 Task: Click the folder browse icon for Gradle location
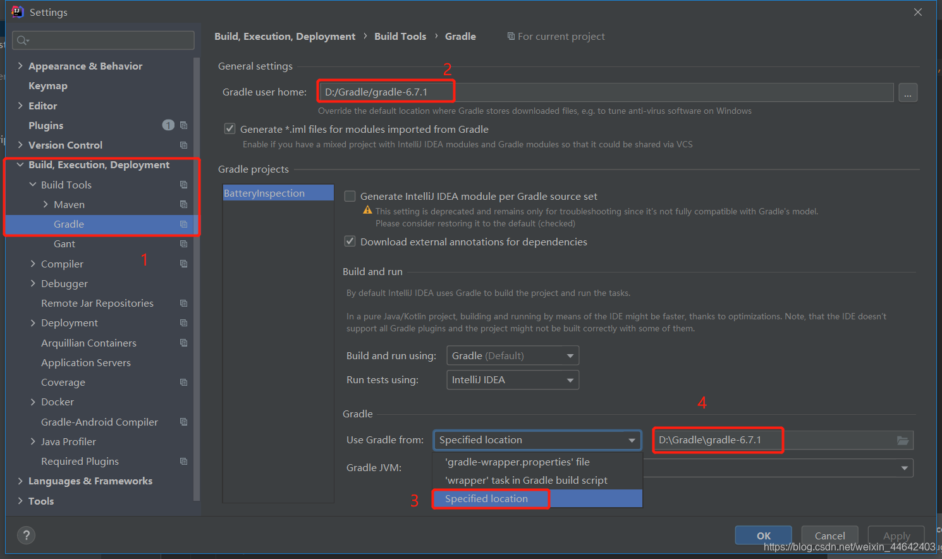click(x=903, y=440)
